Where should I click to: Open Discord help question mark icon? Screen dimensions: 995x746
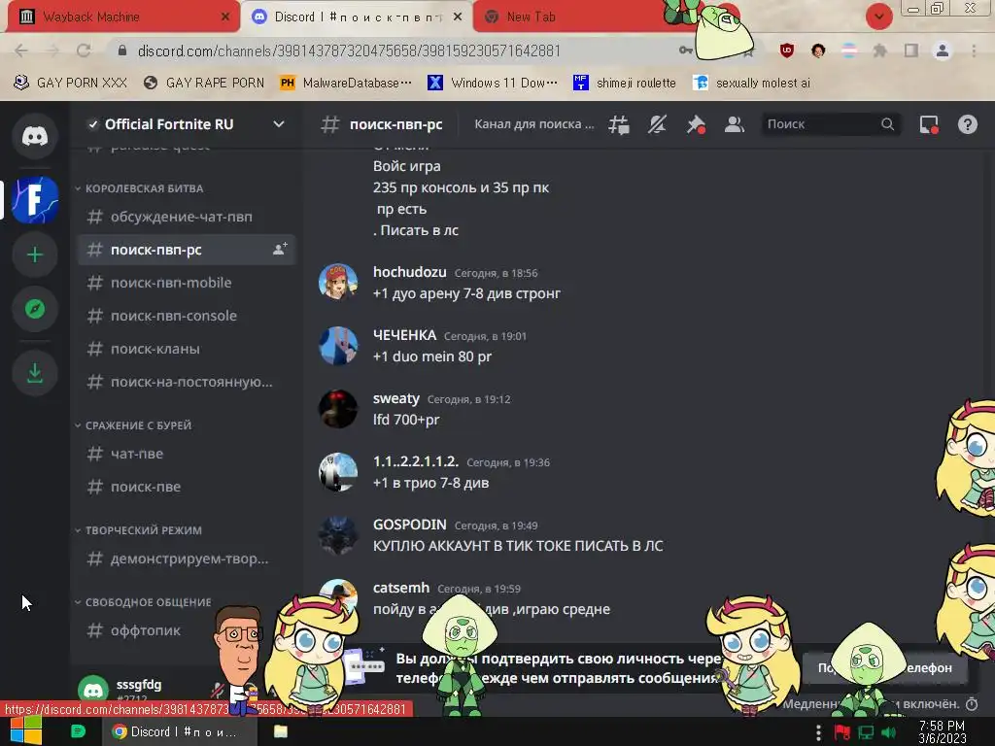(968, 124)
